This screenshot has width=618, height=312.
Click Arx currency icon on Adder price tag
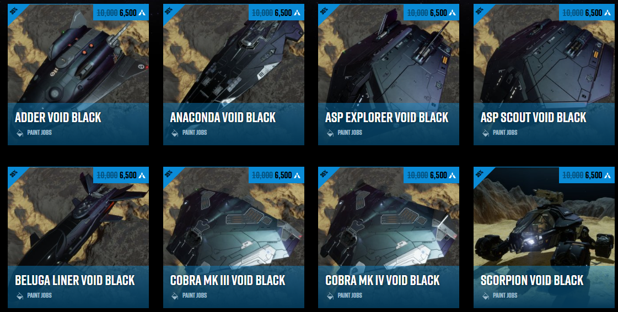[142, 13]
